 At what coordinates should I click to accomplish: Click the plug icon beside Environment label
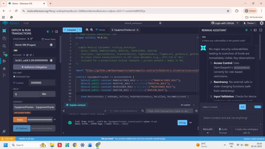(x=28, y=39)
